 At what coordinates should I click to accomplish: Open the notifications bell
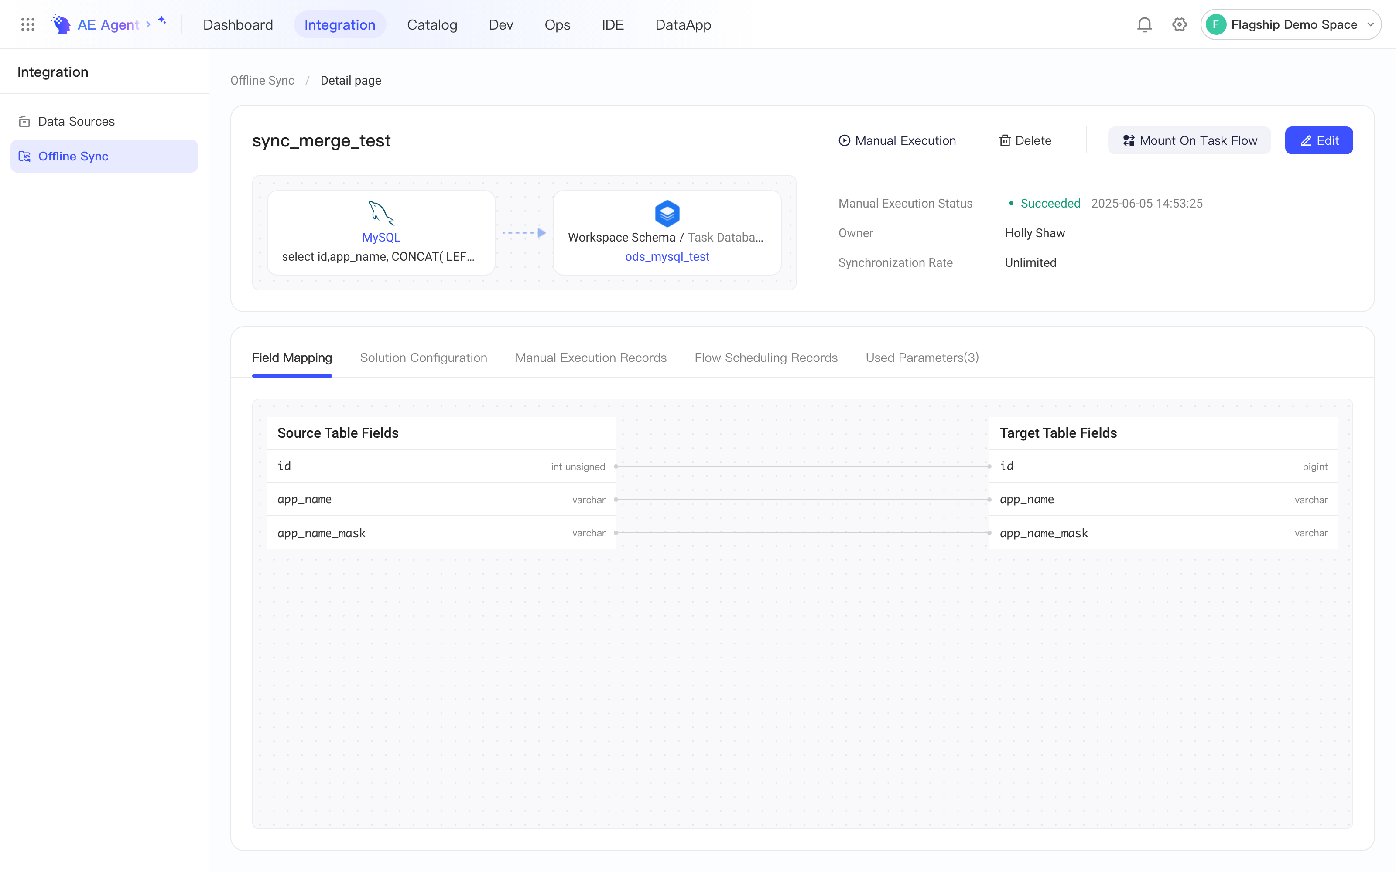tap(1144, 24)
